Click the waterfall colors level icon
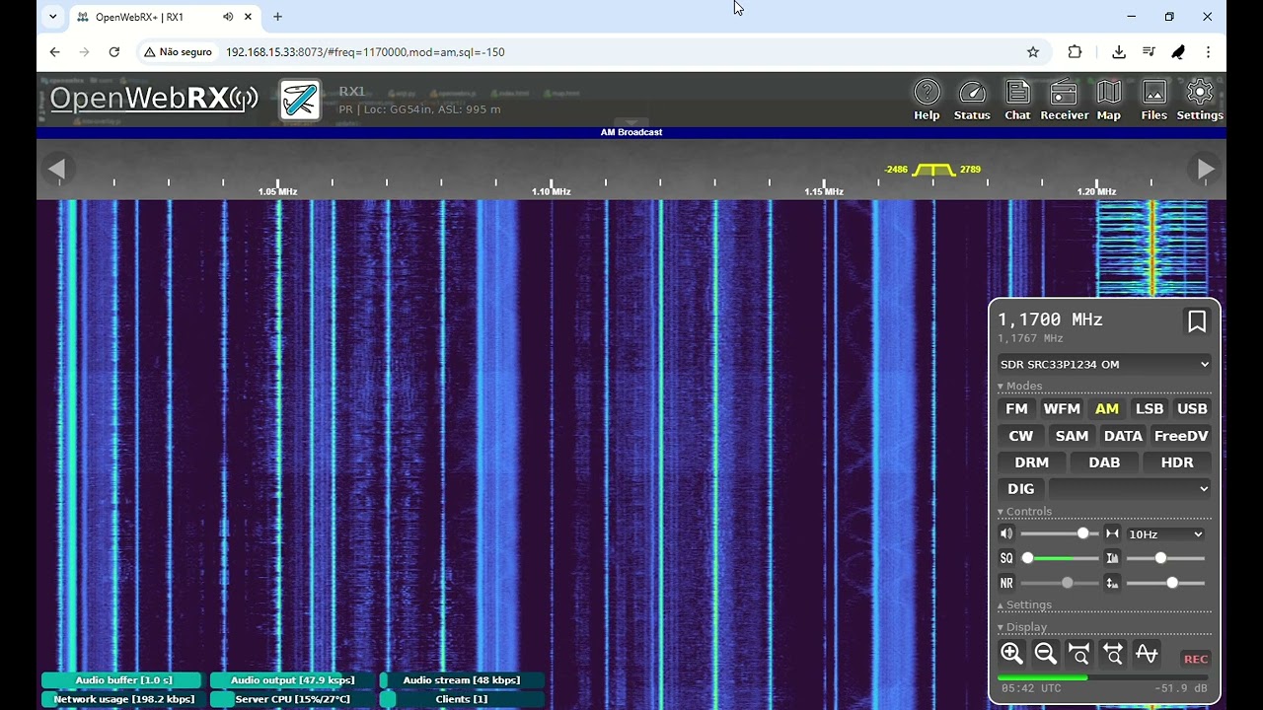Viewport: 1263px width, 710px height. click(x=1112, y=558)
